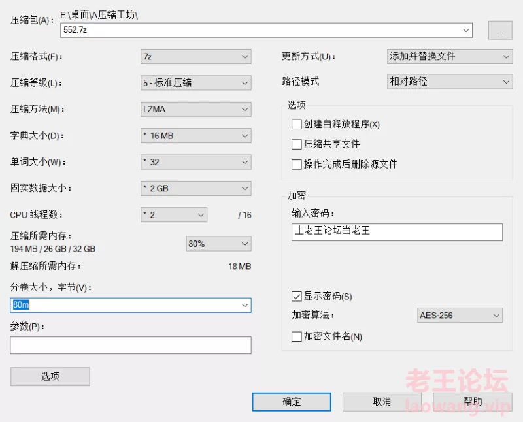Viewport: 523px width, 422px height.
Task: Click the 帮助 button
Action: 473,402
